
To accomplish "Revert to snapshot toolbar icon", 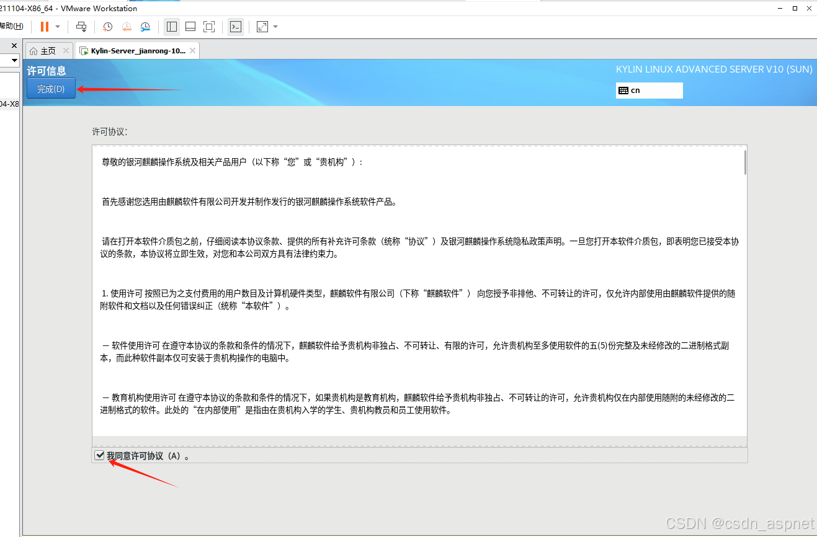I will click(127, 27).
